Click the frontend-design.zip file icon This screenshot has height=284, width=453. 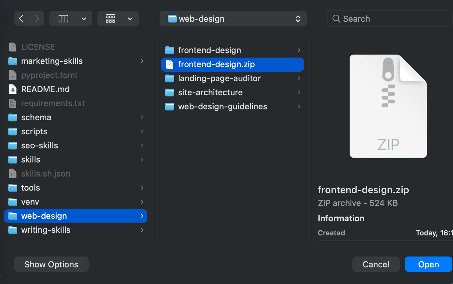click(170, 64)
